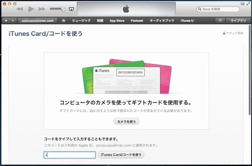Viewport: 252px width, 166px height.
Task: Click the green zoom window button
Action: point(15,4)
